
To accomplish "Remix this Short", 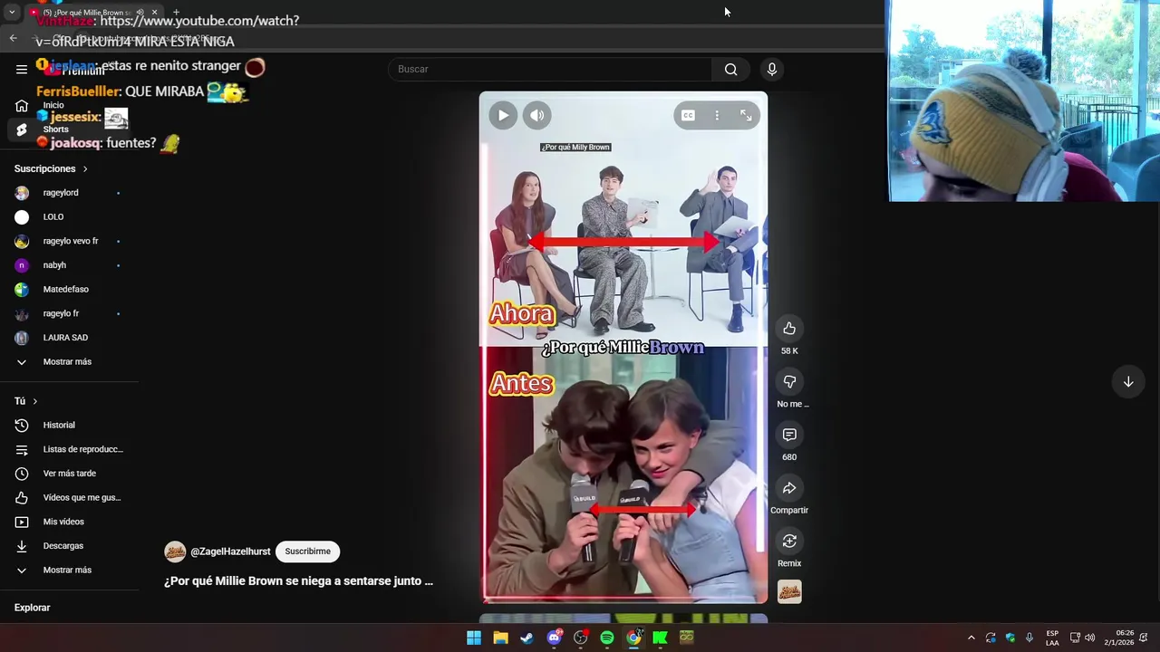I will pos(789,542).
